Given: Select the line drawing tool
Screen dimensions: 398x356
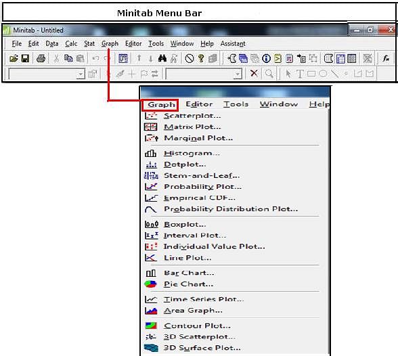Looking at the screenshot, I should [335, 74].
